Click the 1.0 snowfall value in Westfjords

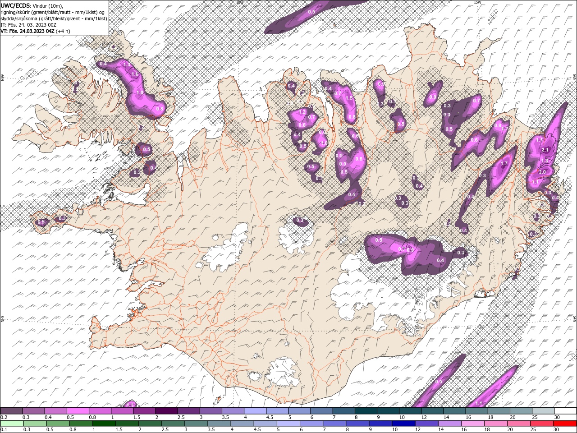(139, 92)
